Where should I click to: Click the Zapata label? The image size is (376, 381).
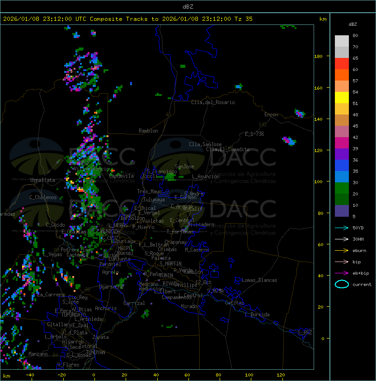pyautogui.click(x=100, y=337)
